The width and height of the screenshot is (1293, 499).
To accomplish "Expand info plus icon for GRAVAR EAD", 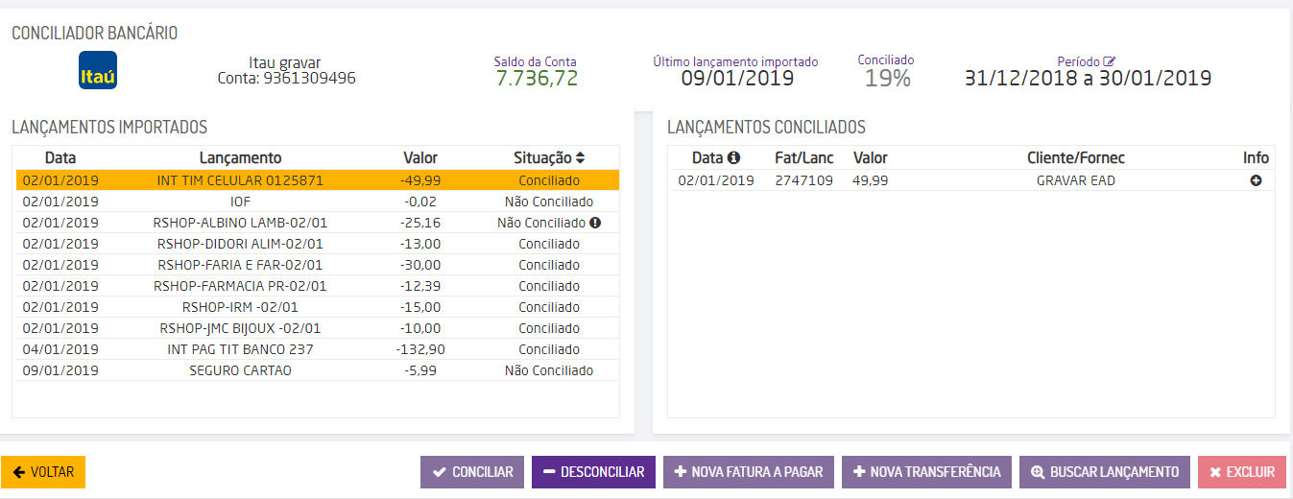I will [1256, 180].
